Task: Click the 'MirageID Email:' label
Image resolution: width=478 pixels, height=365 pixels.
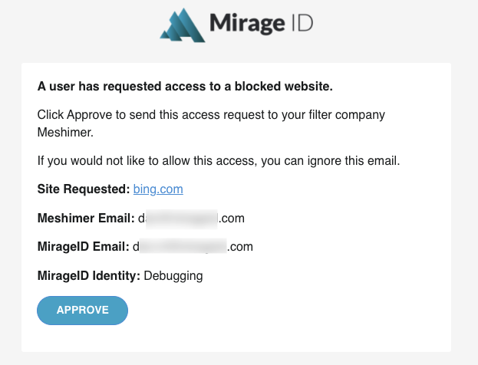Action: point(83,246)
